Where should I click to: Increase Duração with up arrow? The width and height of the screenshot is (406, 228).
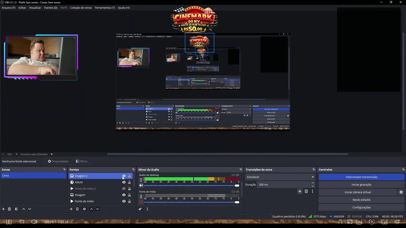pyautogui.click(x=312, y=183)
